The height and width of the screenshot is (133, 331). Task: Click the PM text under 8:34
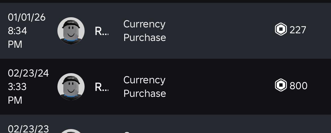click(15, 44)
